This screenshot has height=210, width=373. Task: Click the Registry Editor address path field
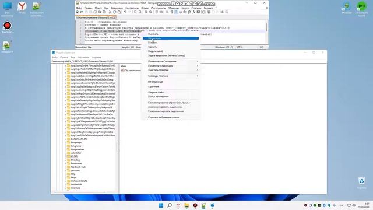[189, 61]
